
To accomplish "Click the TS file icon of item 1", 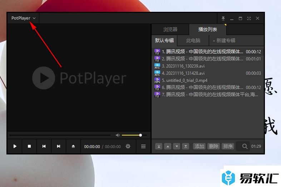I will tap(157, 52).
